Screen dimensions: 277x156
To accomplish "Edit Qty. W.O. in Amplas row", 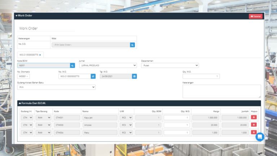I will tap(177, 125).
